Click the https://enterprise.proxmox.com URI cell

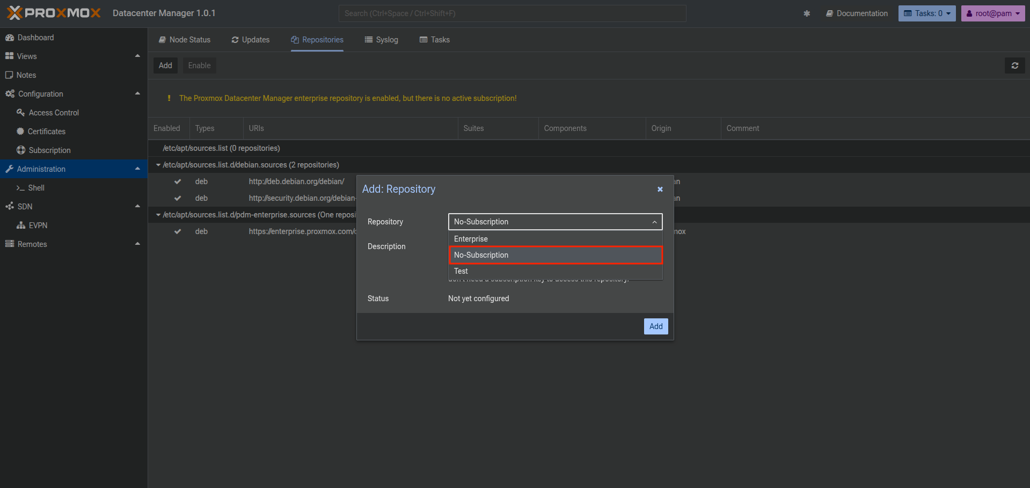tap(302, 231)
